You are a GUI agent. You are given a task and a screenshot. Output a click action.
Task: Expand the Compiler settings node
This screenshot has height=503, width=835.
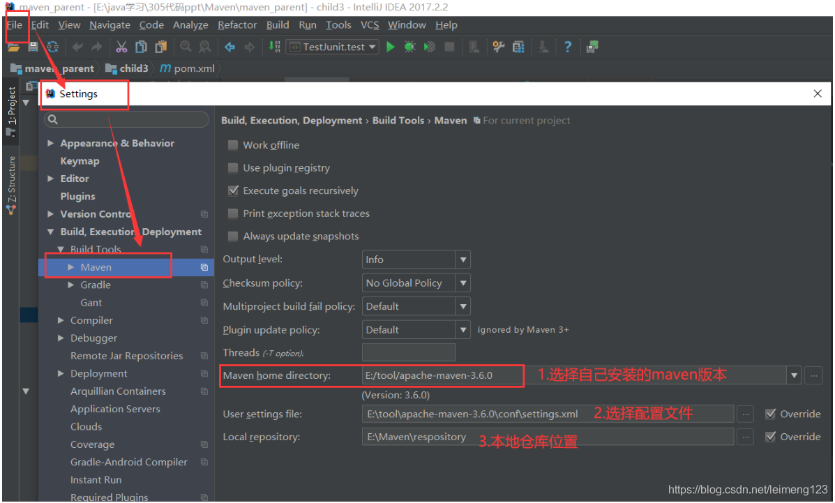pyautogui.click(x=61, y=320)
